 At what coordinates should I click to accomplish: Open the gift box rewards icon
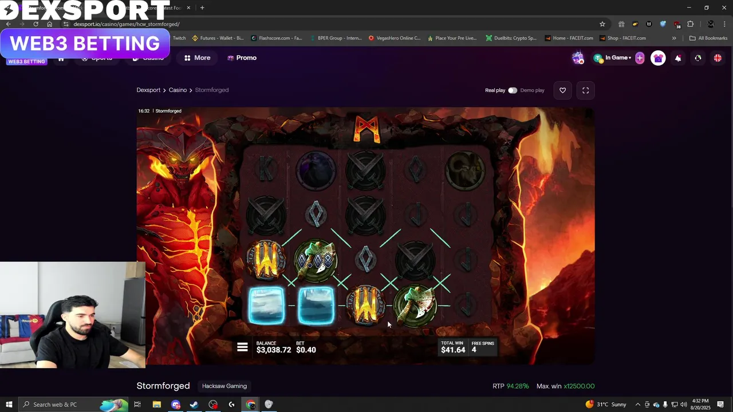click(x=658, y=58)
